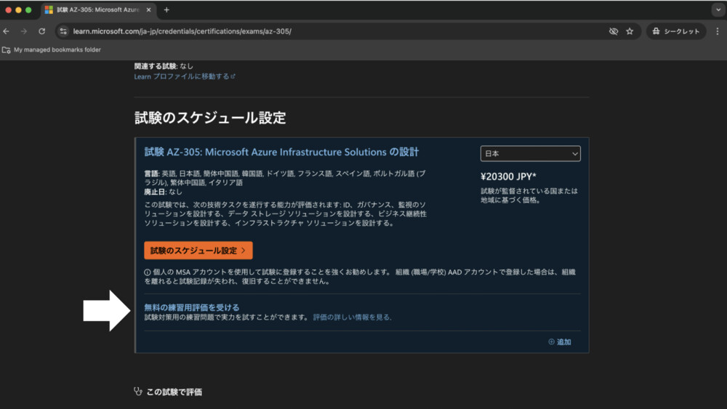Open the tab search dropdown arrow
This screenshot has width=727, height=409.
click(716, 10)
